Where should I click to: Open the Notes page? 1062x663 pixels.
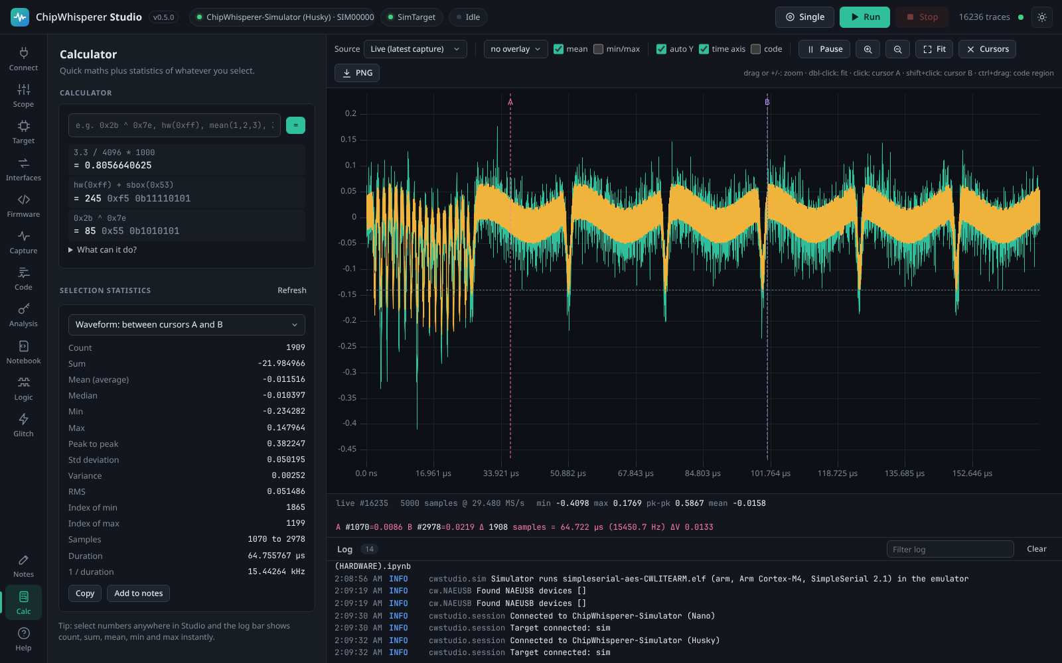tap(23, 566)
